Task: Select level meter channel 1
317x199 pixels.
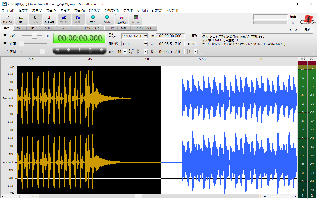Action: (302, 196)
